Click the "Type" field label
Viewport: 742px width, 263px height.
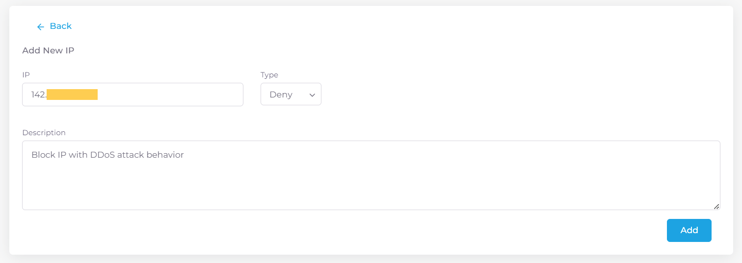click(269, 75)
